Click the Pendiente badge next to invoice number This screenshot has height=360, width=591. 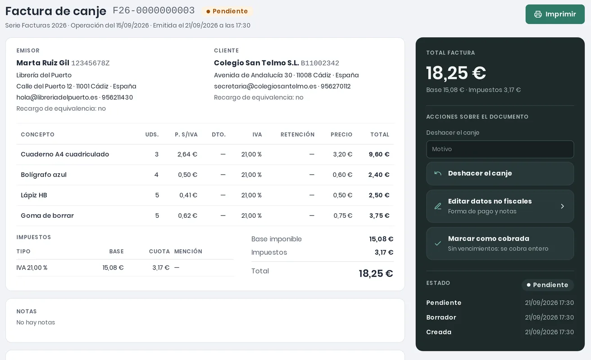227,11
